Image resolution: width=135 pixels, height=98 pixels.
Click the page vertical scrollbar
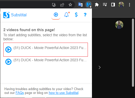coord(133,53)
